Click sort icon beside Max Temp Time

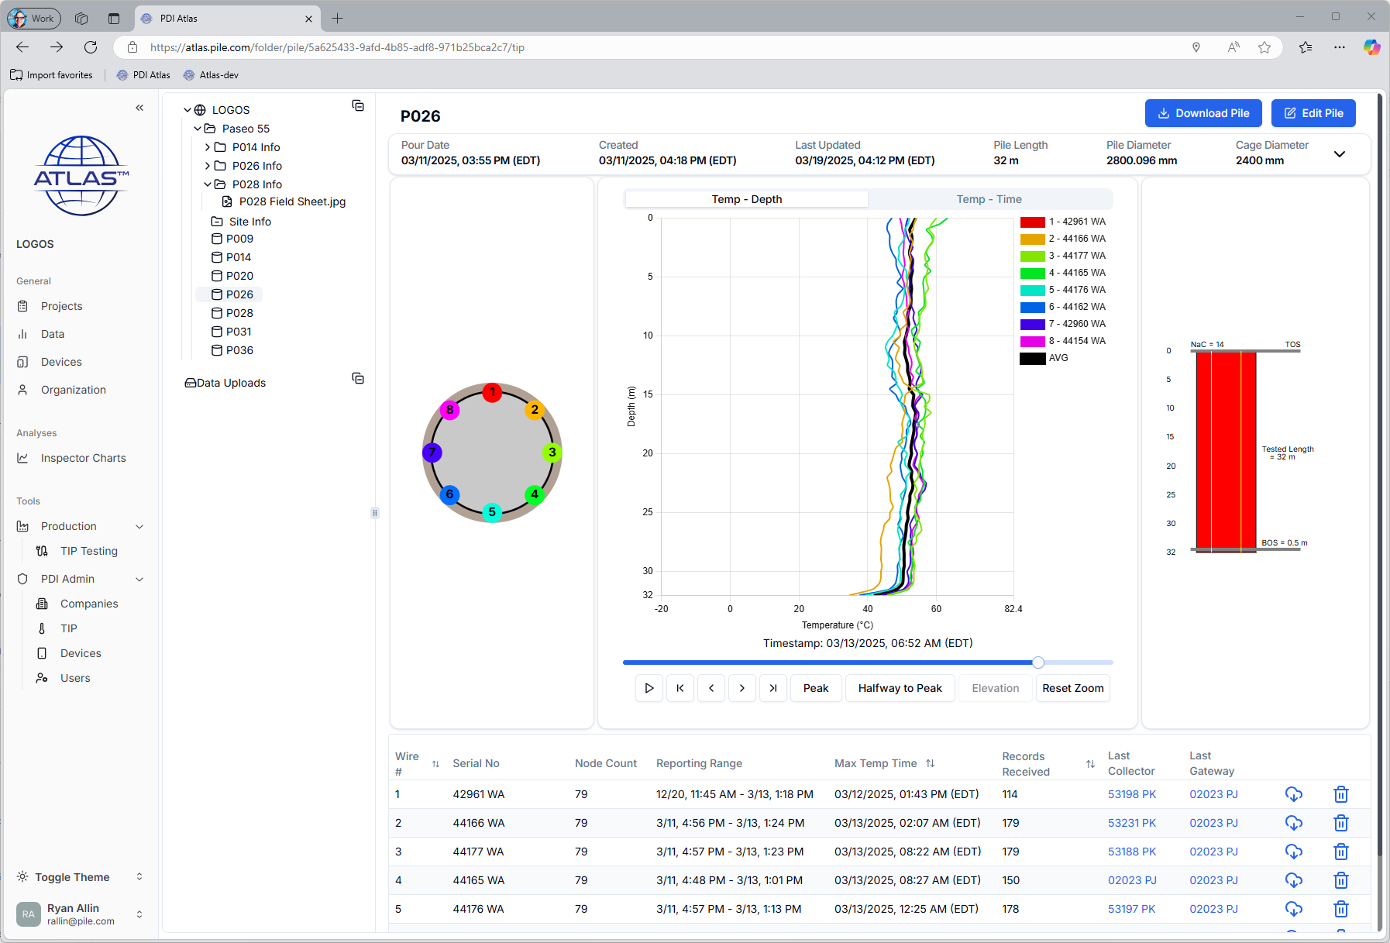(930, 763)
